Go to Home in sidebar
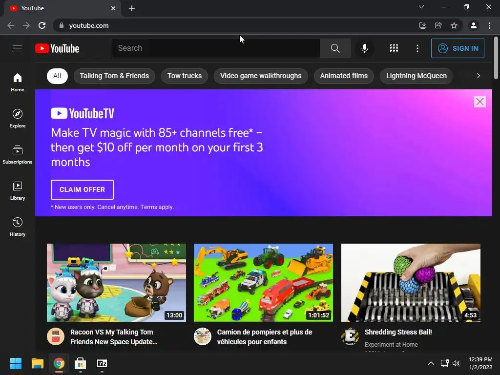 (18, 82)
